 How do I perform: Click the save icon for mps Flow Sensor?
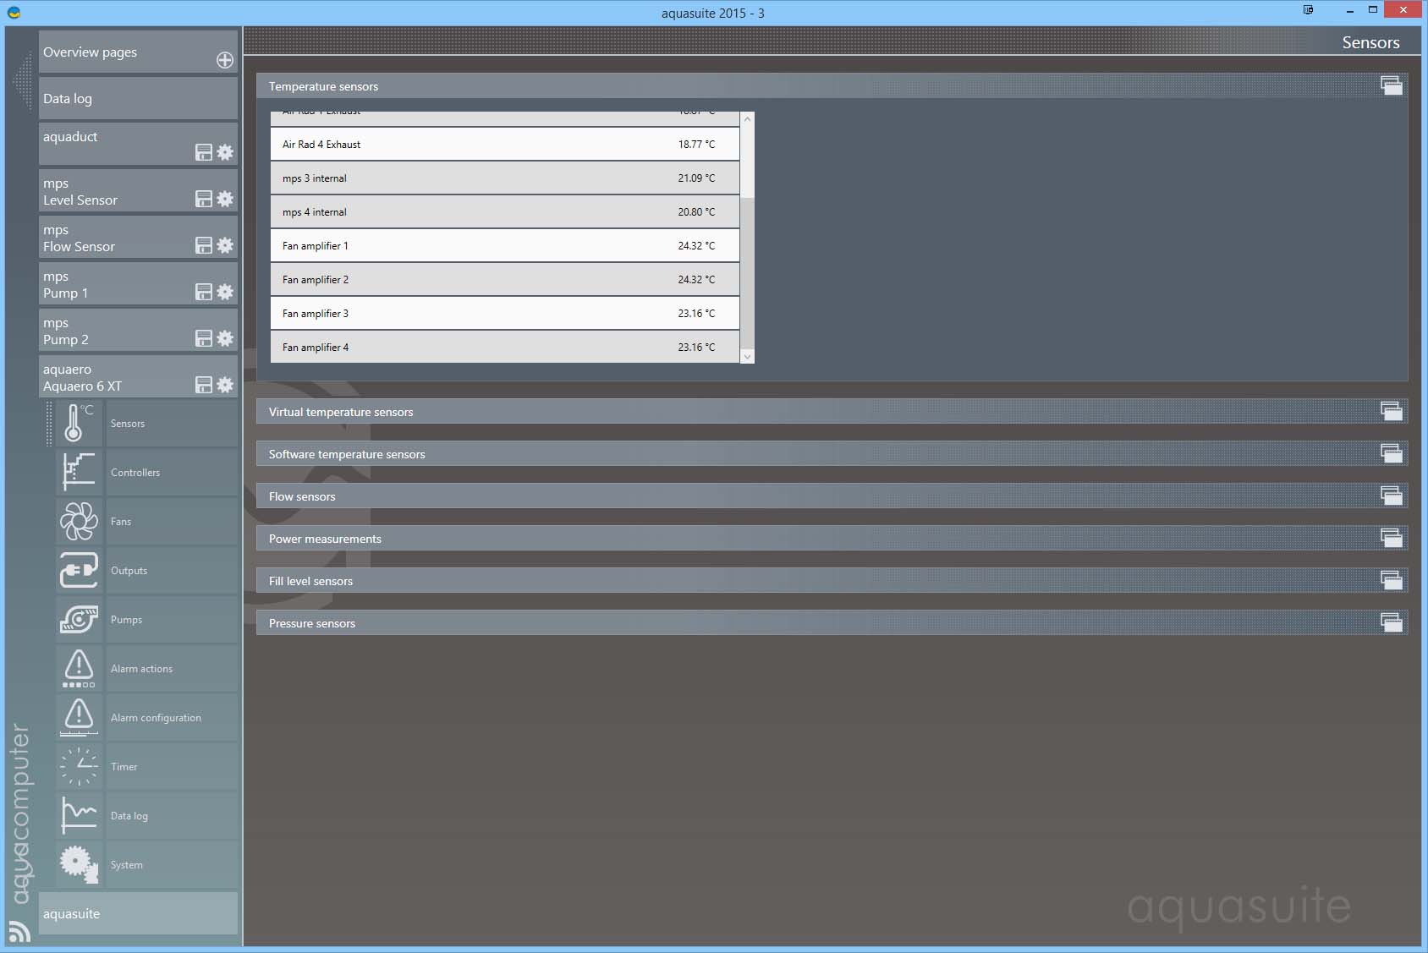(x=204, y=245)
